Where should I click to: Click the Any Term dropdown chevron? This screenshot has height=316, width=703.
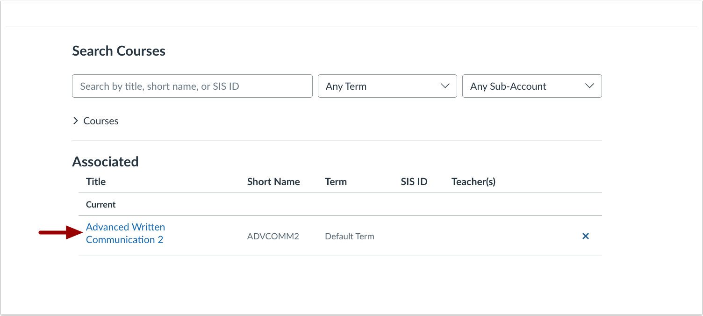pos(445,86)
